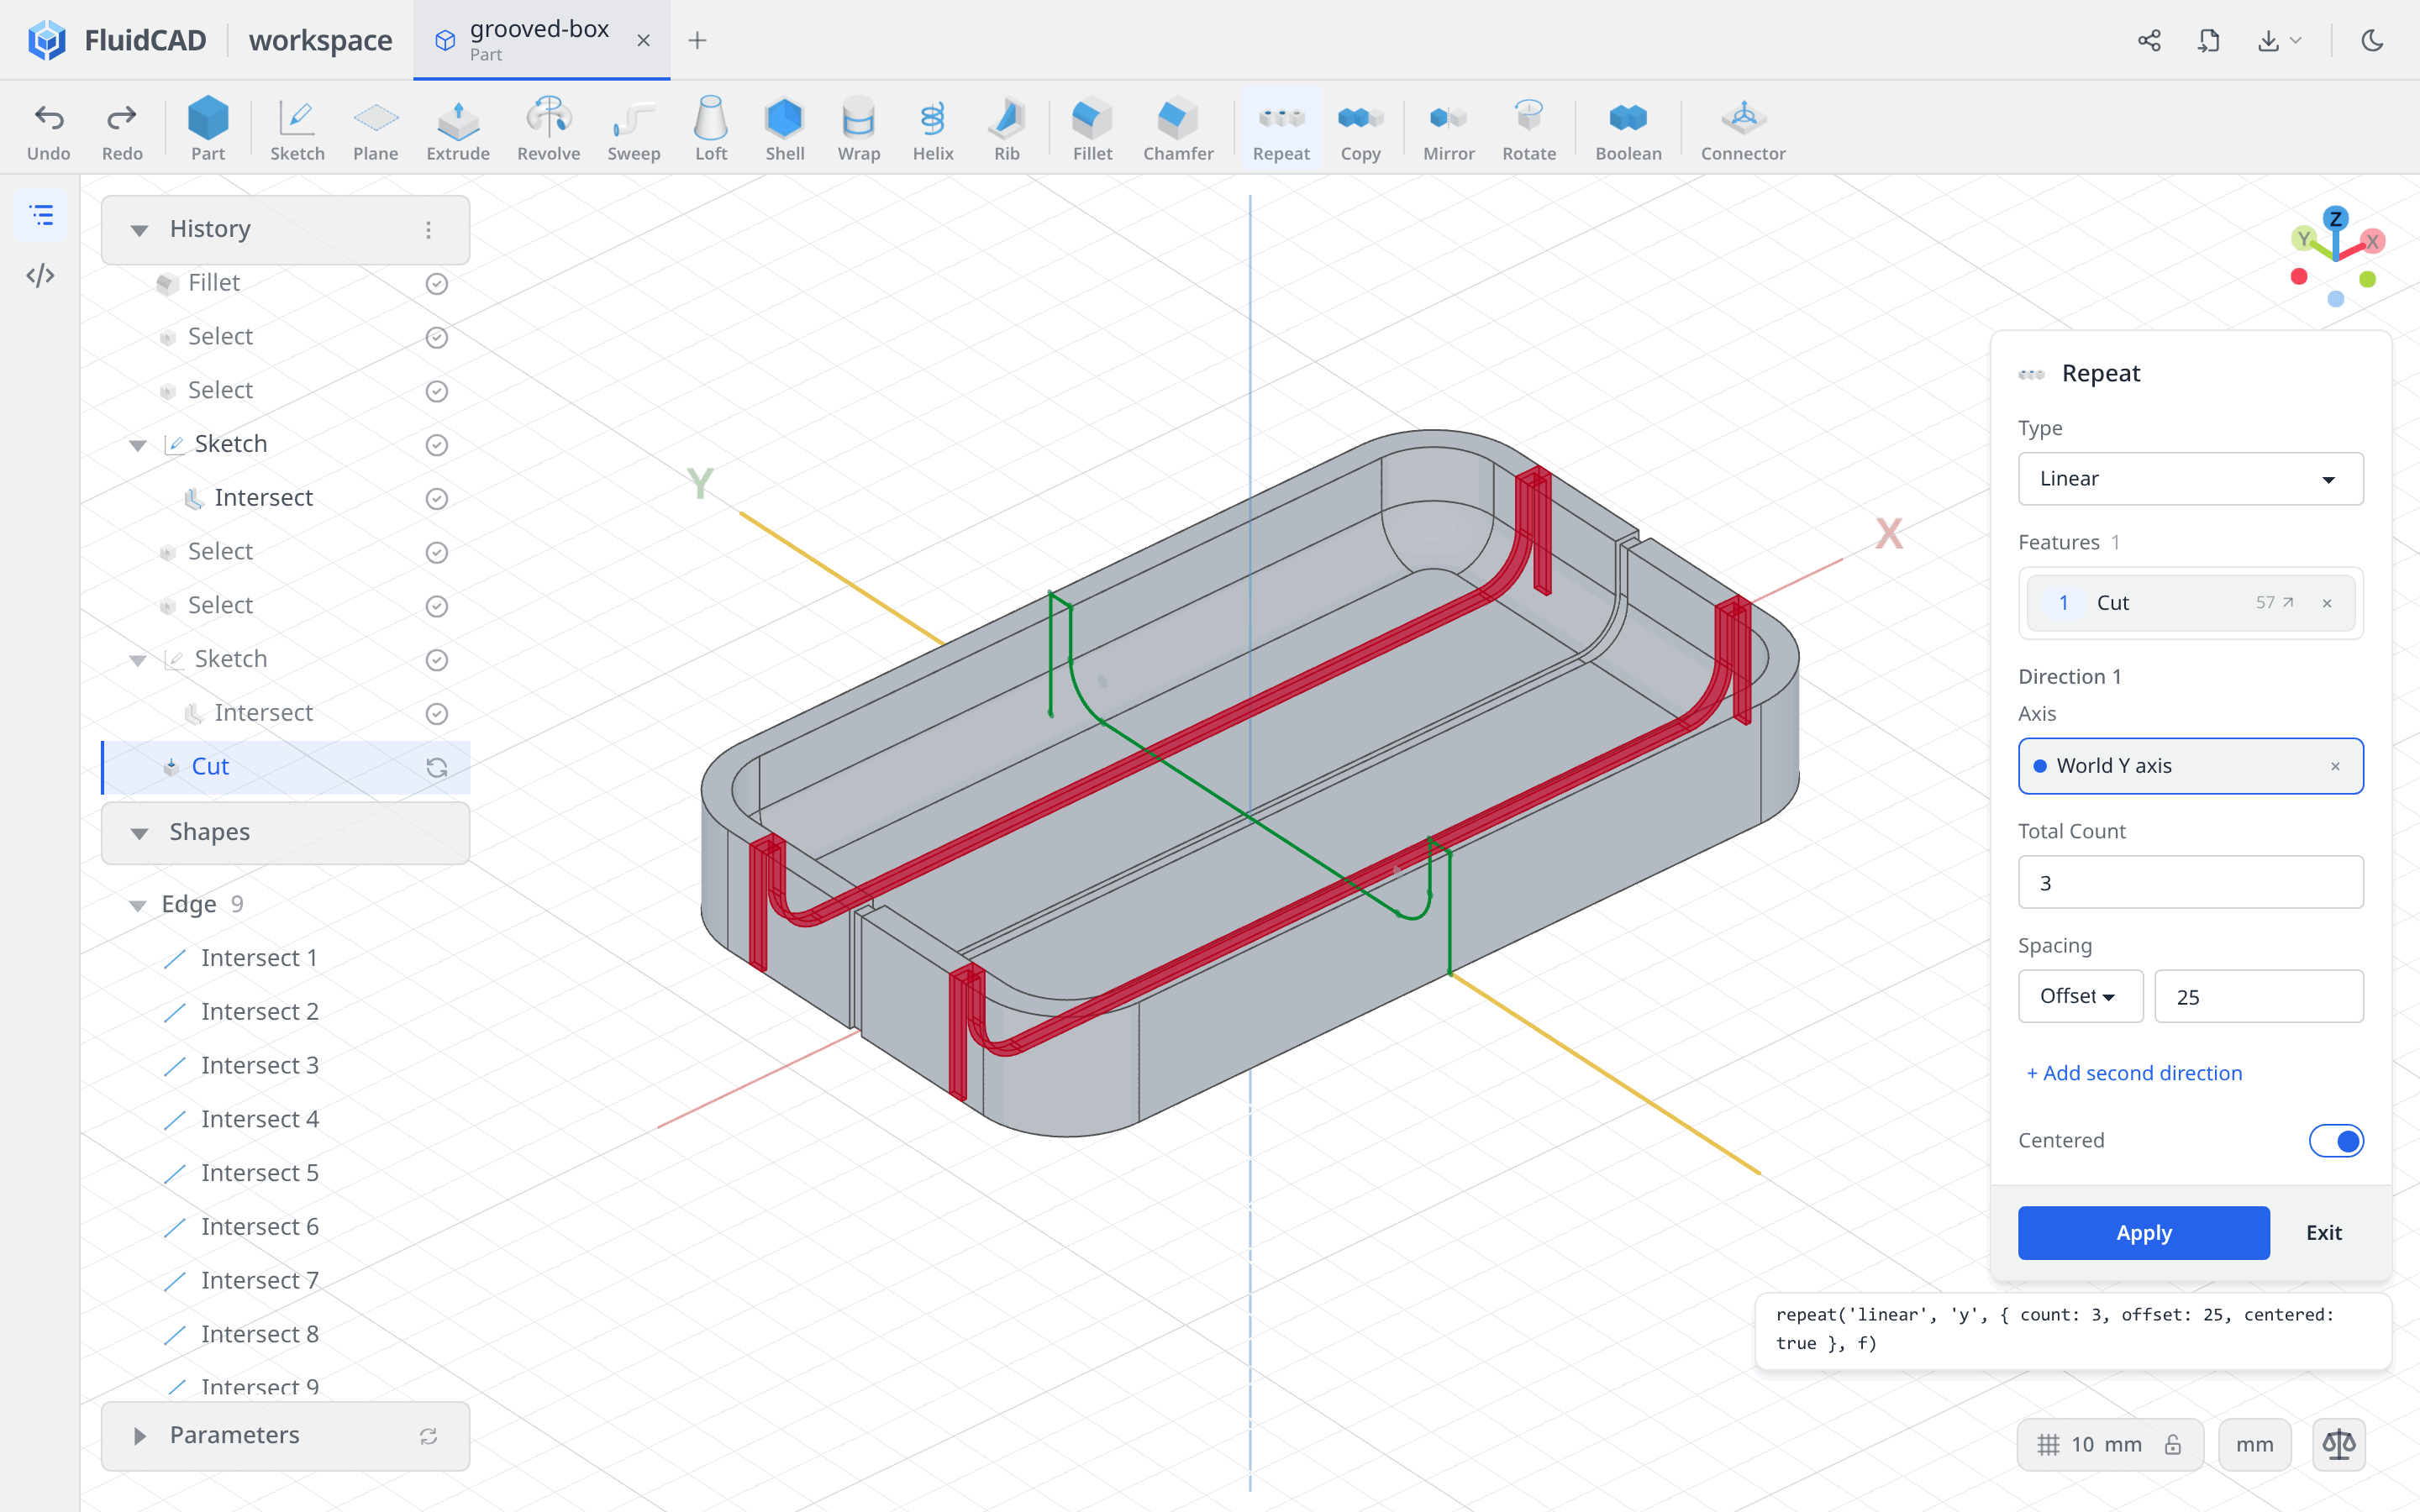
Task: Click the share icon in header
Action: coord(2149,40)
